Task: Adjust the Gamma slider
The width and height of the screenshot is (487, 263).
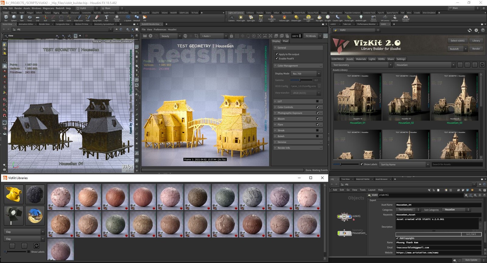Action: tap(301, 80)
